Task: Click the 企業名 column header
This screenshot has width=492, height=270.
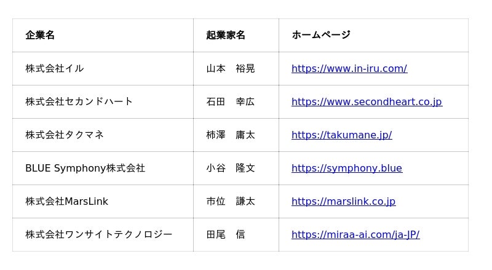Action: click(x=40, y=35)
